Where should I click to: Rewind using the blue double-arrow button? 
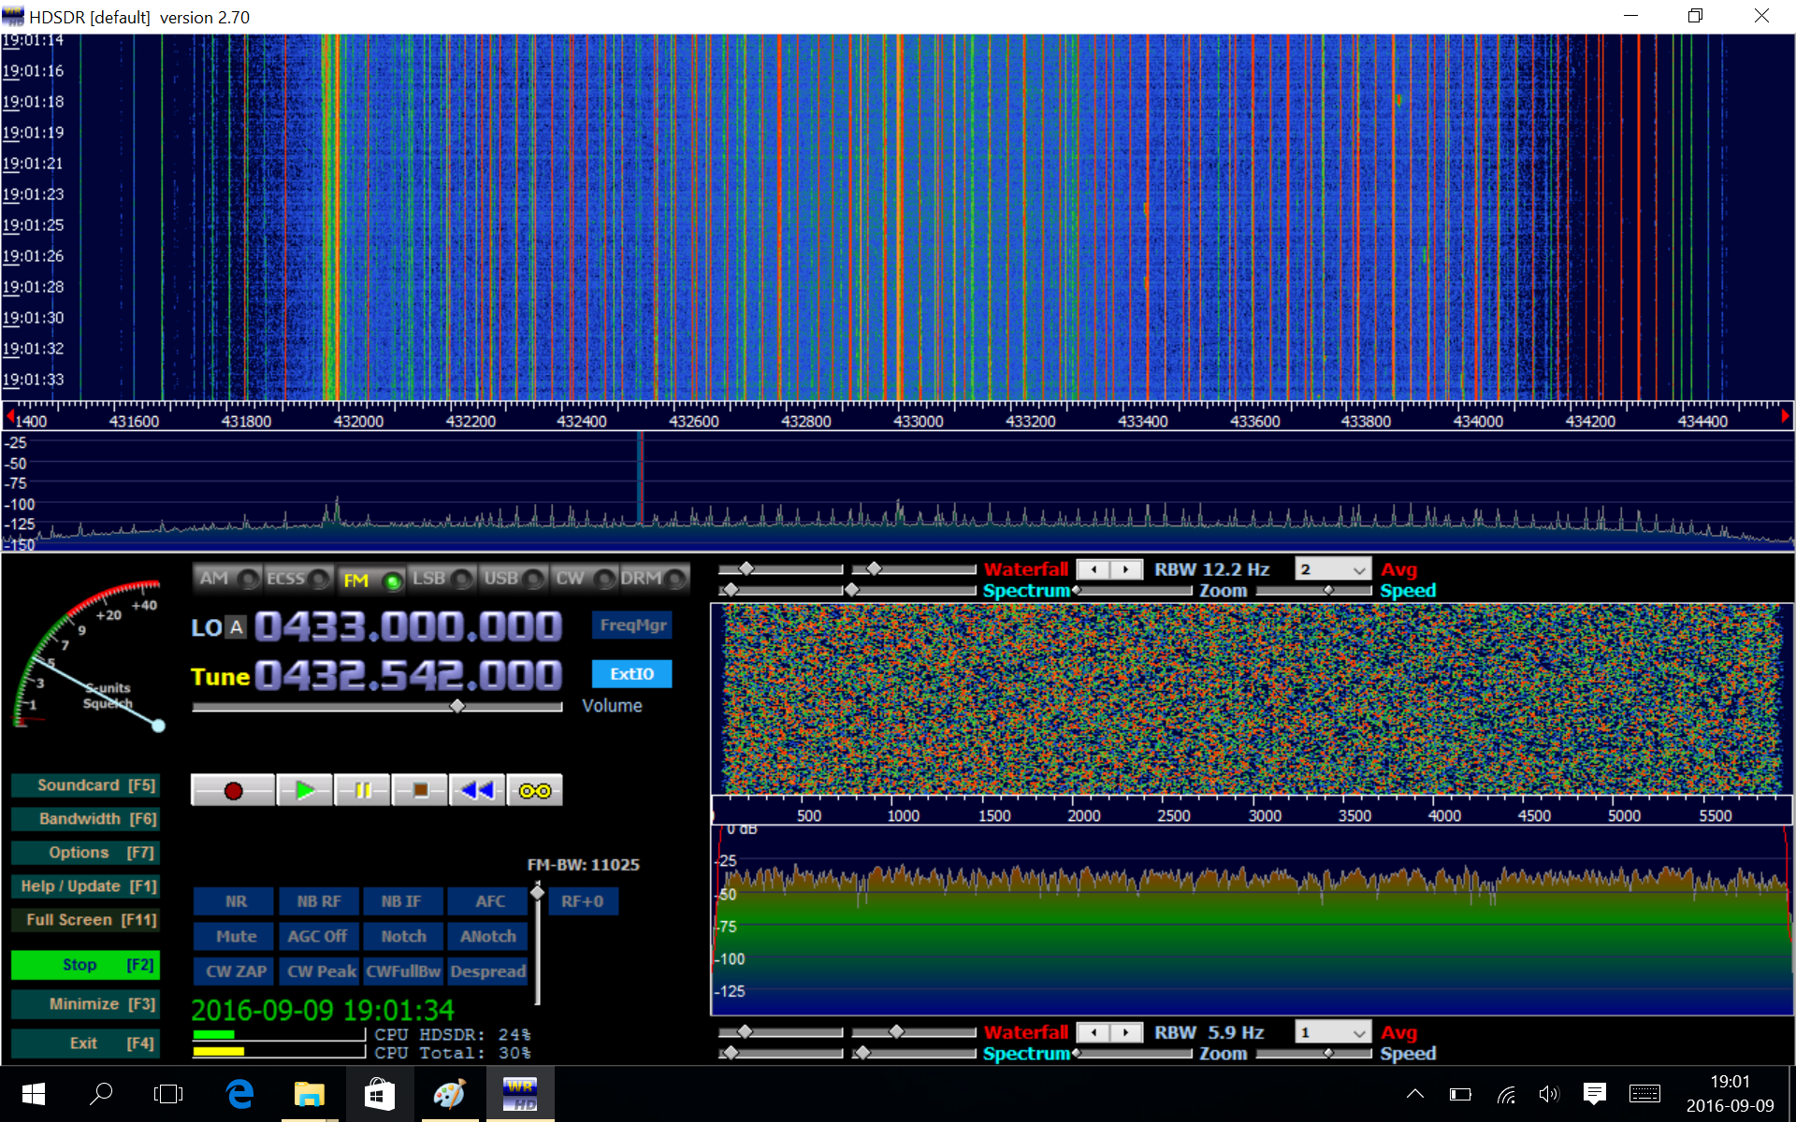coord(477,791)
